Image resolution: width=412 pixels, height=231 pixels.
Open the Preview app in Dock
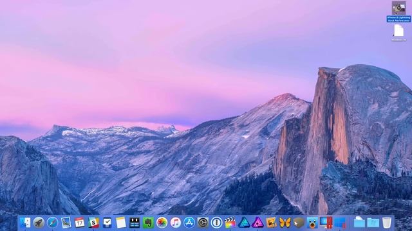(66, 223)
